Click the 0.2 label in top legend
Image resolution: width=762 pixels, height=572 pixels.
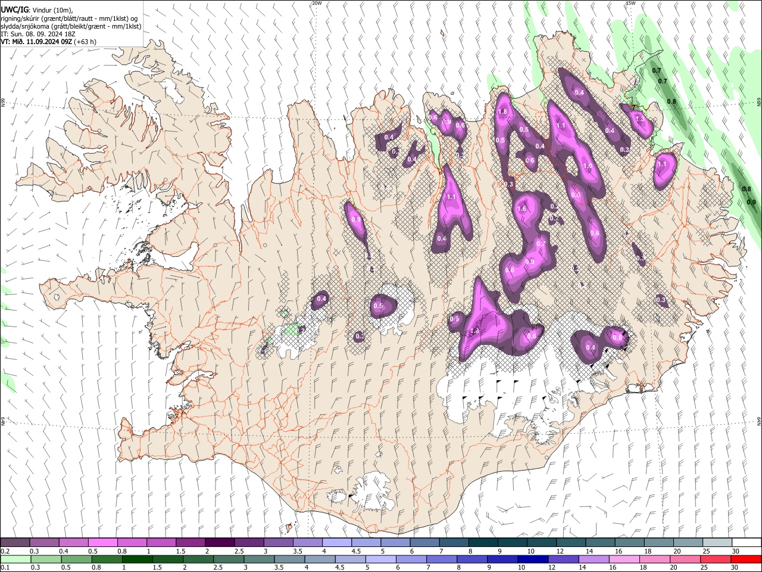pos(5,551)
